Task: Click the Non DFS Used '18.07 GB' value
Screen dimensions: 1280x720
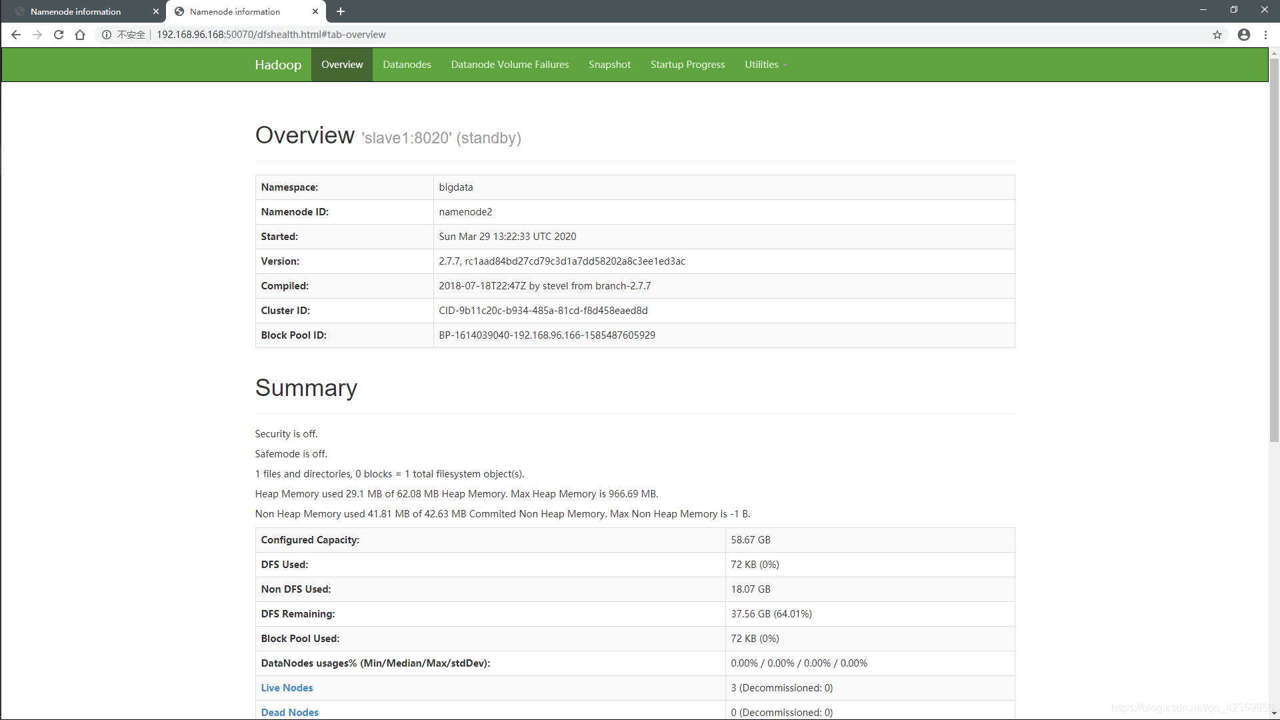Action: coord(751,589)
